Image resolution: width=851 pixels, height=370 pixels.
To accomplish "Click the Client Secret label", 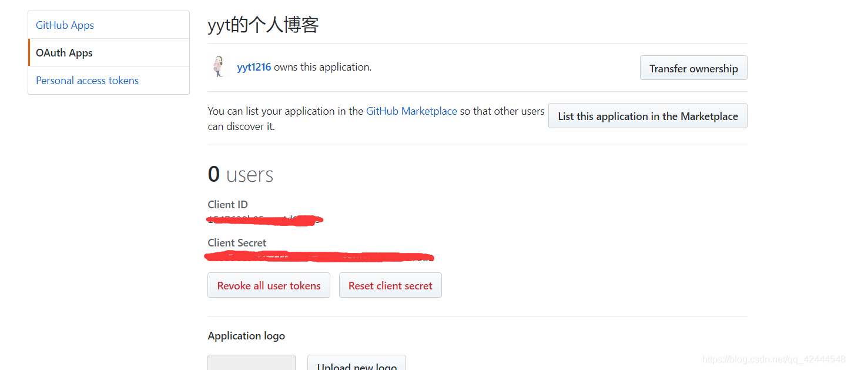I will coord(237,243).
